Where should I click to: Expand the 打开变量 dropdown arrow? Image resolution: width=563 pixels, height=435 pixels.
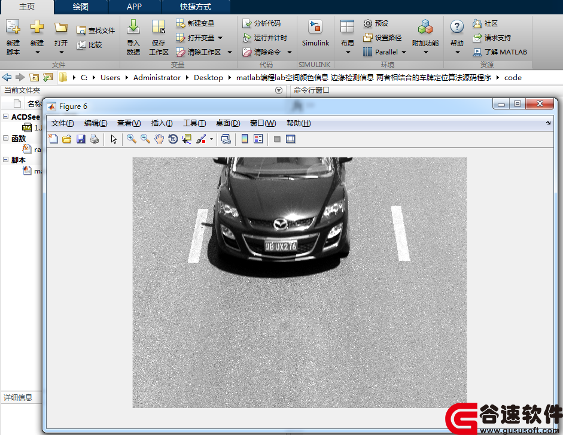click(x=220, y=38)
